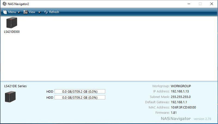The height and width of the screenshot is (124, 218).
Task: Minimize the NAS Navigator2 window
Action: 189,4
